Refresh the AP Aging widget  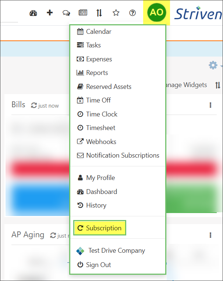coord(53,235)
